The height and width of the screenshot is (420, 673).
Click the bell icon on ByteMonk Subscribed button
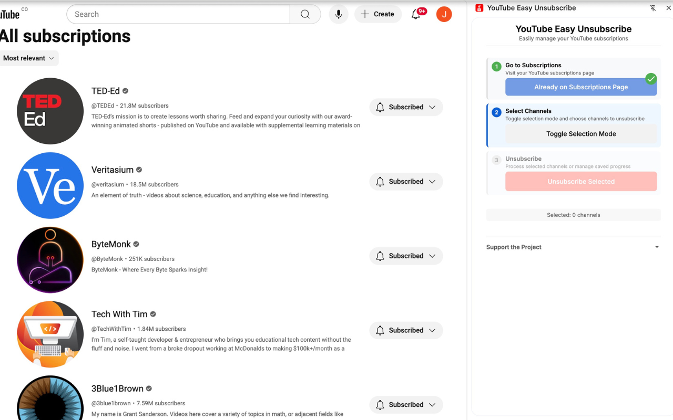[x=380, y=256]
